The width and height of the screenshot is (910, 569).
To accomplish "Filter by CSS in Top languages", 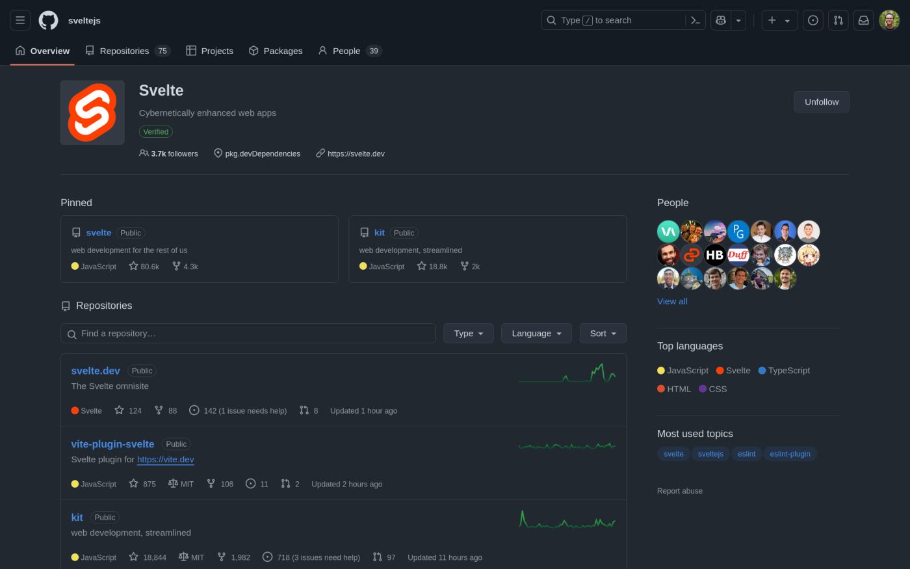I will (713, 389).
